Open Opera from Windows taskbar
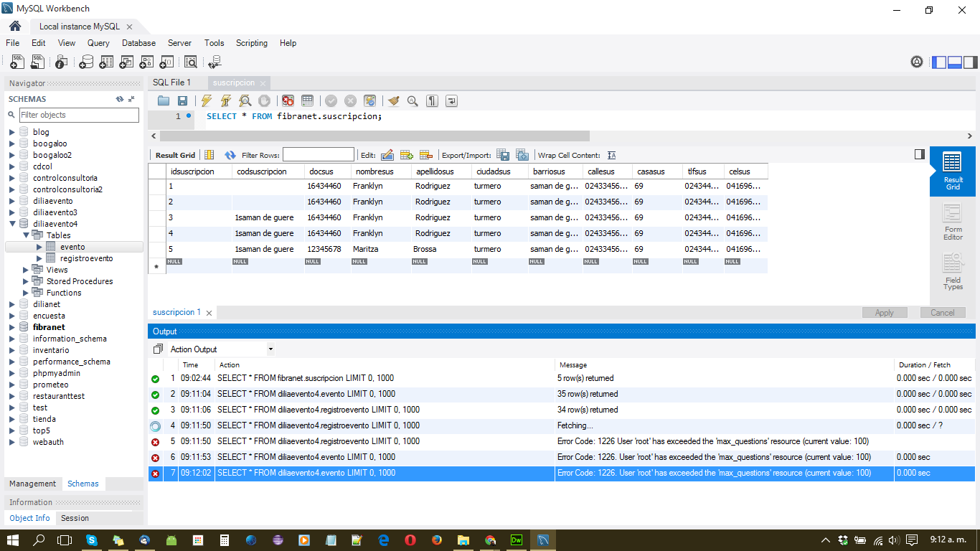 click(410, 540)
